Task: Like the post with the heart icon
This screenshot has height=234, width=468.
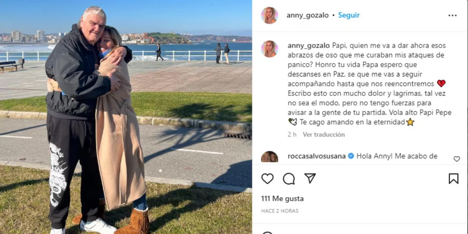Action: click(267, 178)
